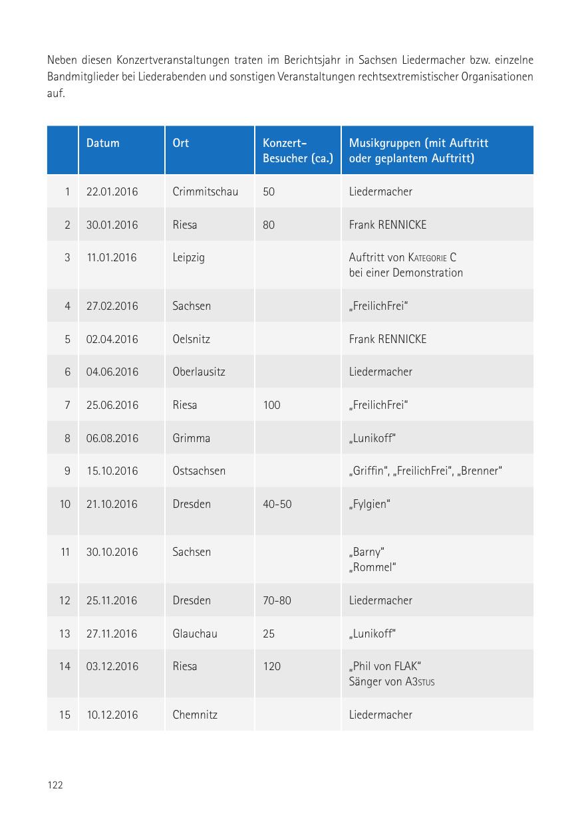
Task: Select the Oelsnitz cell
Action: coord(192,339)
